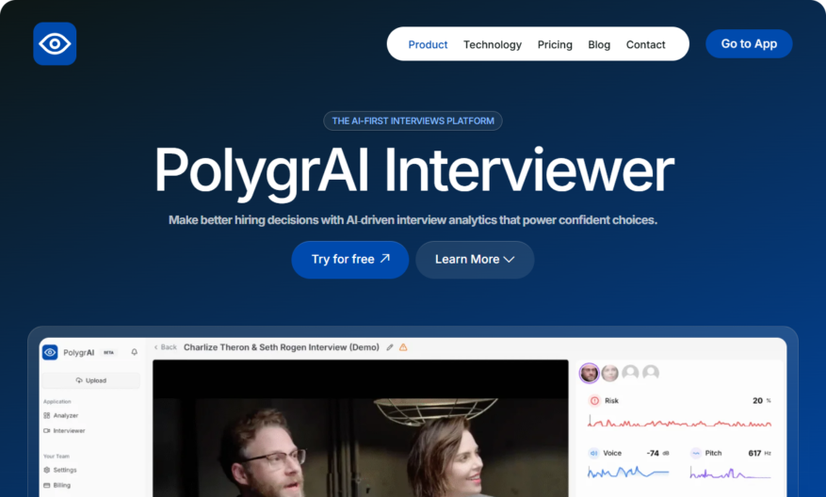Open Analyzer in the sidebar

point(61,415)
